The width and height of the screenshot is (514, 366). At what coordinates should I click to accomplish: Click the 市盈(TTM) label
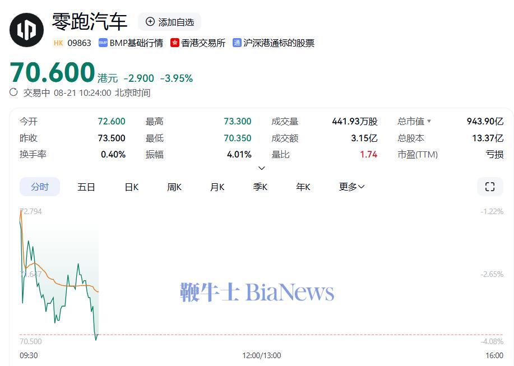[418, 154]
